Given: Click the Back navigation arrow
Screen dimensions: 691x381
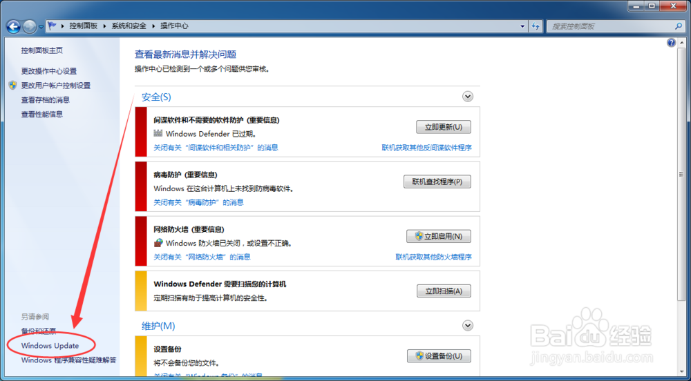Looking at the screenshot, I should [x=14, y=26].
